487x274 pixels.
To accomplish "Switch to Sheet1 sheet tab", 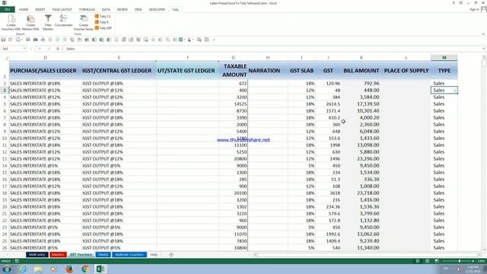I will click(x=103, y=255).
